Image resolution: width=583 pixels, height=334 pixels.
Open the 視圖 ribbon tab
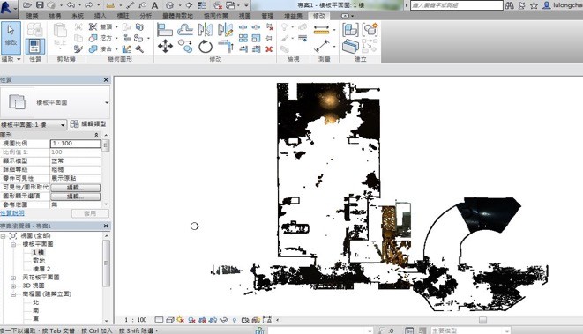tap(244, 16)
